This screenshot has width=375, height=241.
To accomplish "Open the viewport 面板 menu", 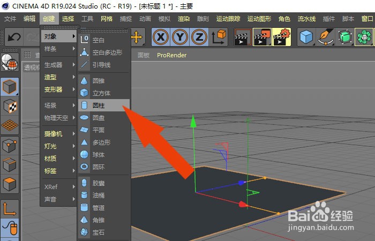I will [x=144, y=55].
